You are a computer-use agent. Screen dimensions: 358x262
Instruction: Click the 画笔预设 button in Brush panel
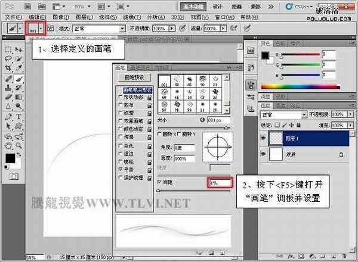click(x=134, y=77)
